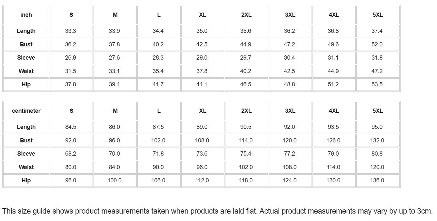
Task: Click the inch unit header cell
Action: (26, 15)
